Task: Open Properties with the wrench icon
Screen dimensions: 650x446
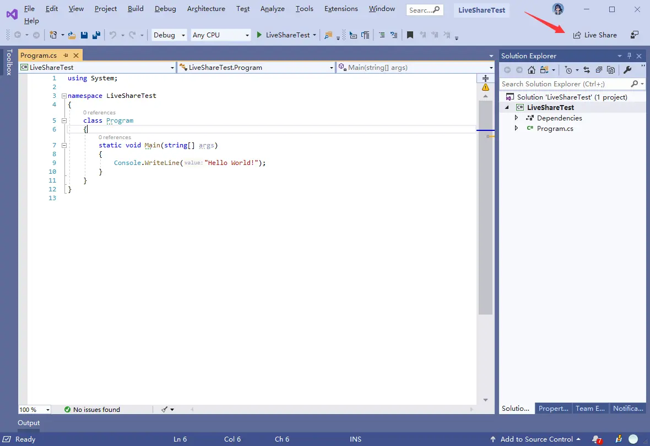Action: tap(627, 70)
